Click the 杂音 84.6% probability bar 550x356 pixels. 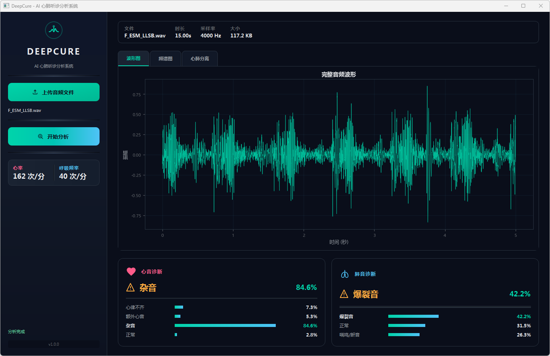point(225,326)
